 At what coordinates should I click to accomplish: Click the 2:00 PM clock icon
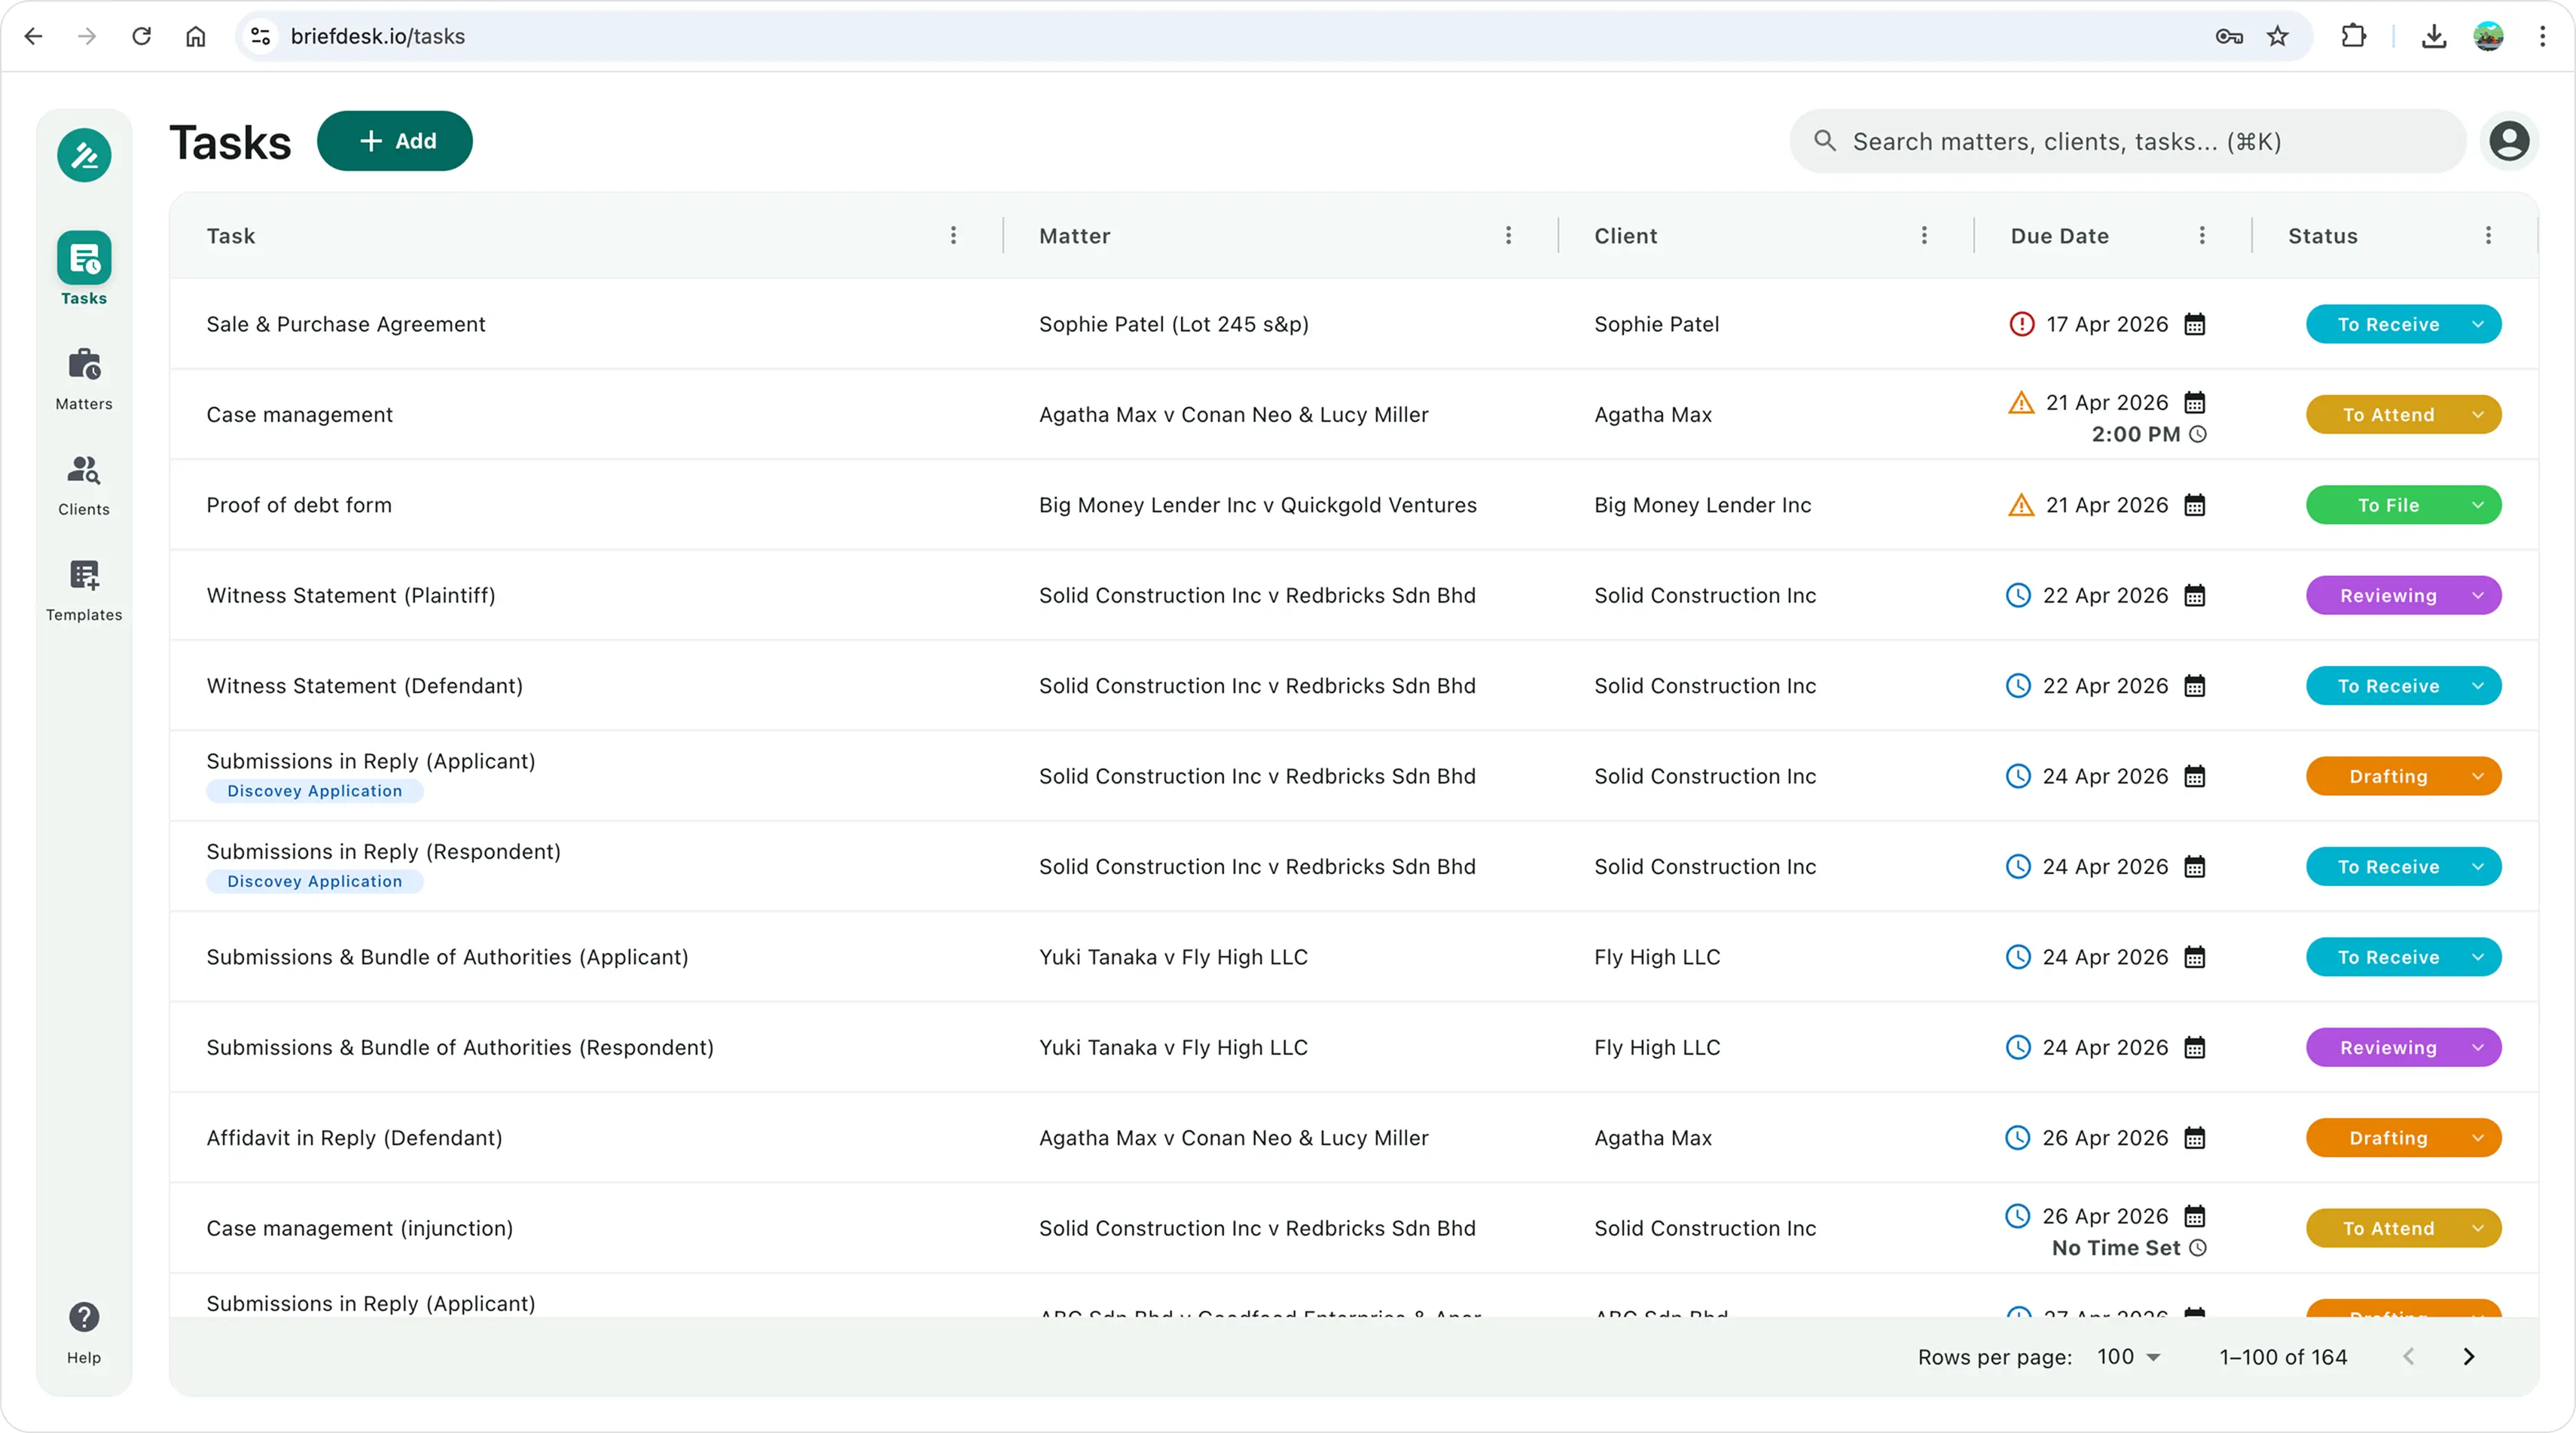click(x=2198, y=434)
